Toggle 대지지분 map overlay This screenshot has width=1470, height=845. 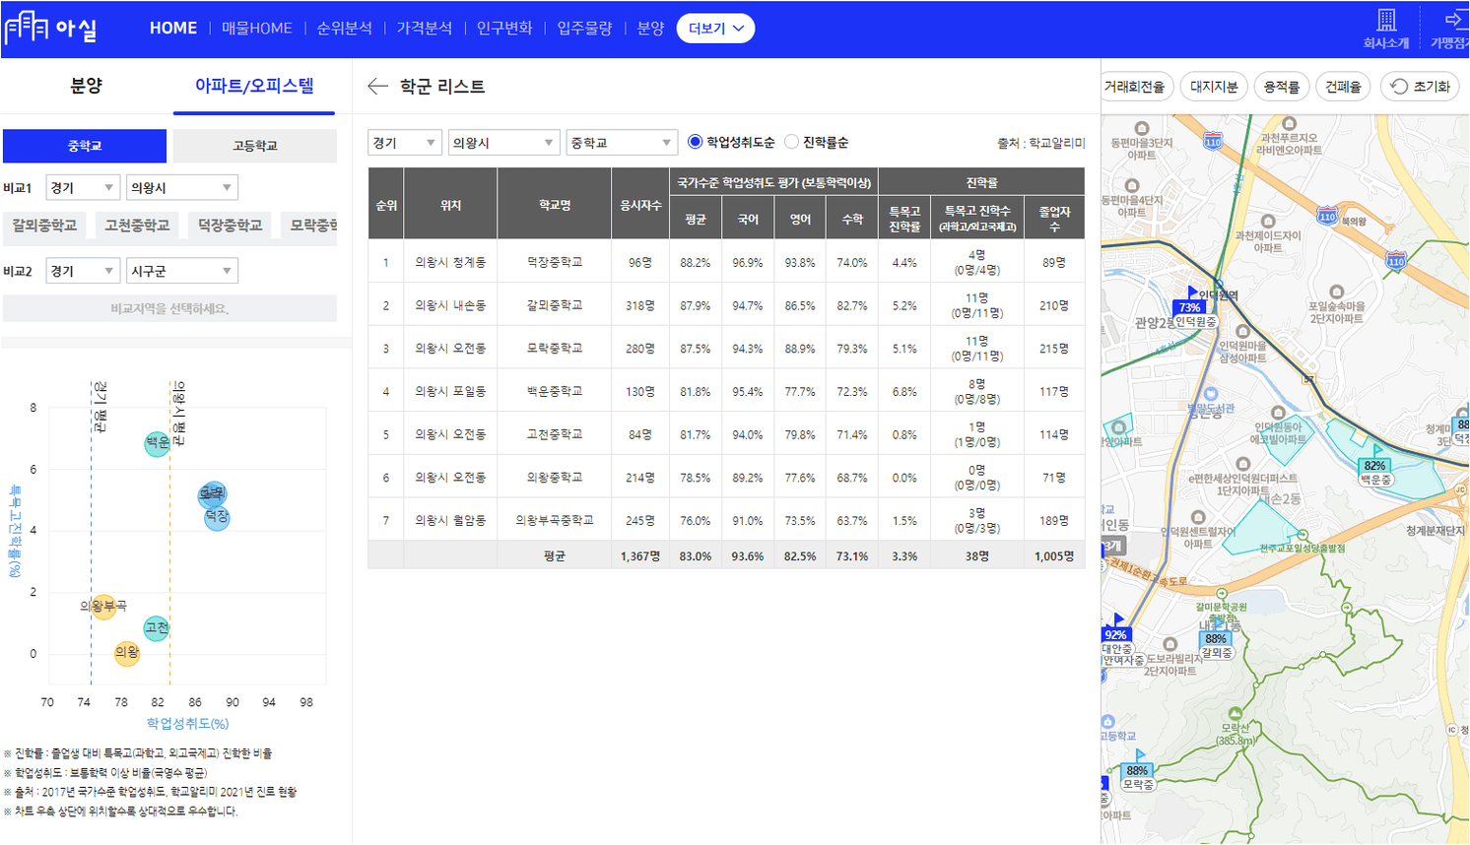(1214, 87)
